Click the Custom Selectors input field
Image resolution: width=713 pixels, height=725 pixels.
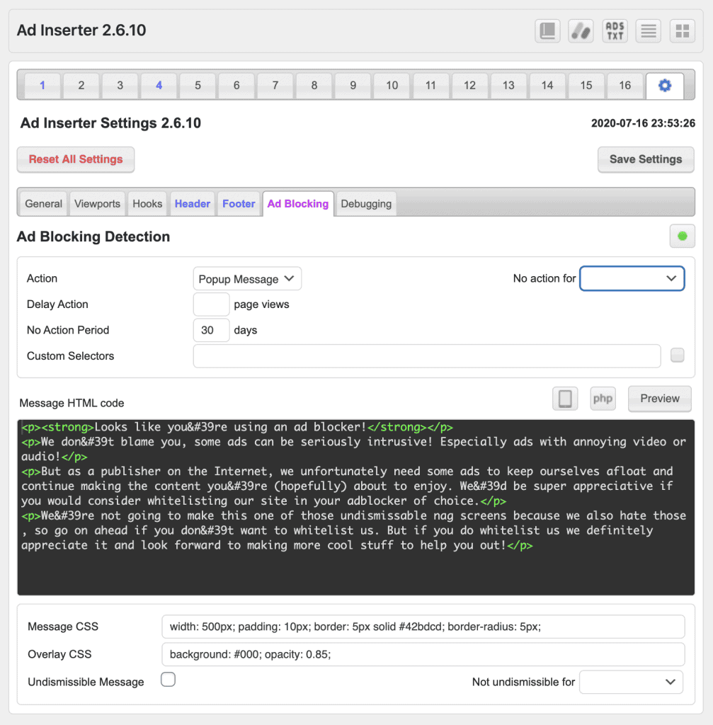[x=427, y=356]
